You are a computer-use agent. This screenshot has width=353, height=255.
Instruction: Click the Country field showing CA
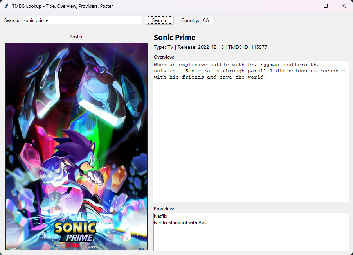coord(207,20)
